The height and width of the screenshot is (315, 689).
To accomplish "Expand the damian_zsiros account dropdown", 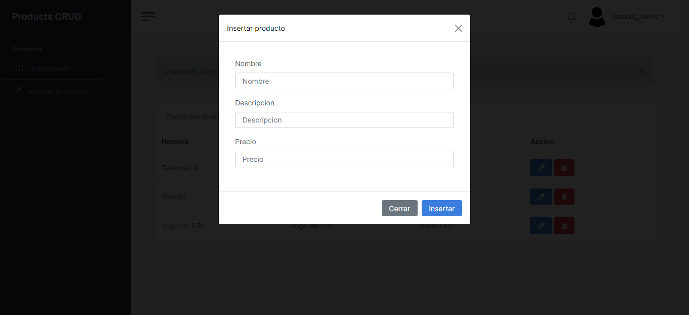I will tap(637, 16).
